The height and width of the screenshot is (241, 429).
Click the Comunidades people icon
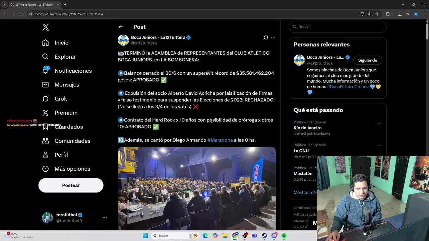pyautogui.click(x=46, y=141)
